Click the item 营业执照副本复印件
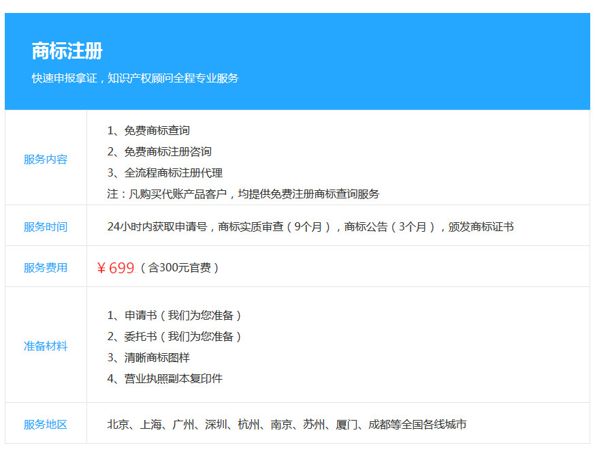This screenshot has height=454, width=595. pos(173,378)
